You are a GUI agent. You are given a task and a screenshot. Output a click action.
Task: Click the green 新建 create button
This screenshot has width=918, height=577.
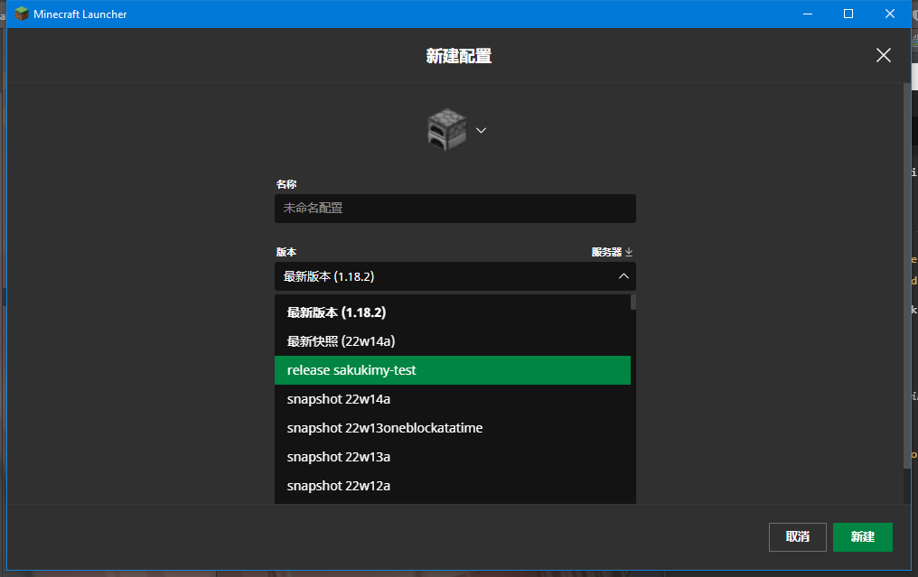pyautogui.click(x=862, y=536)
